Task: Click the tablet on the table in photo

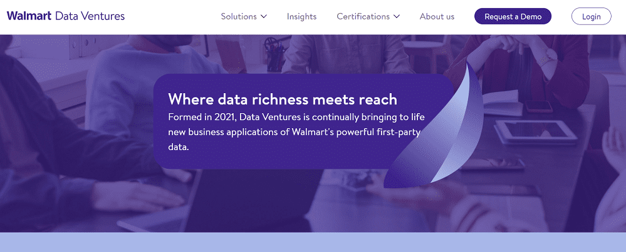Action: tap(536, 130)
